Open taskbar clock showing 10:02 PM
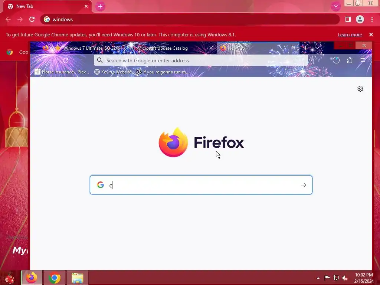380x285 pixels. click(364, 278)
